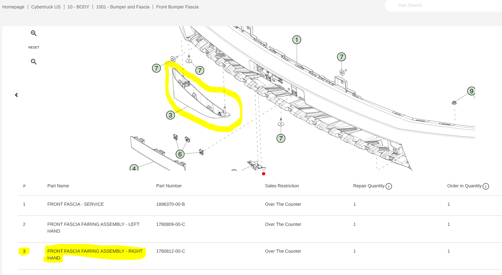Viewport: 502px width, 275px height.
Task: Zoom out of the parts diagram
Action: [34, 62]
